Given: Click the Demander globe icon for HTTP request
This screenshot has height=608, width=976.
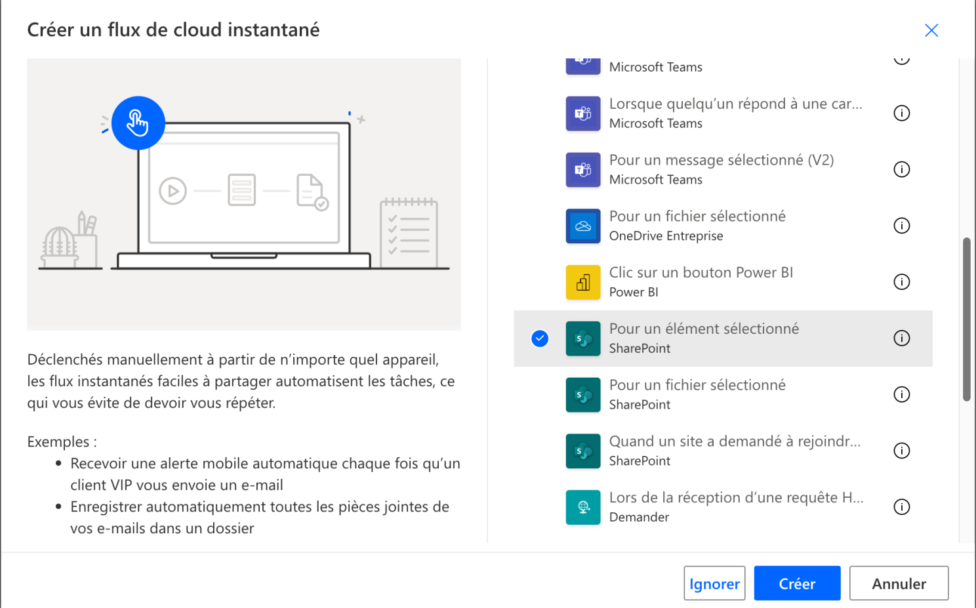Looking at the screenshot, I should point(583,508).
